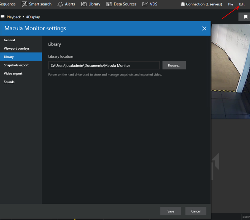This screenshot has height=220, width=250.
Task: Click the Library folder icon in toolbar
Action: click(84, 4)
